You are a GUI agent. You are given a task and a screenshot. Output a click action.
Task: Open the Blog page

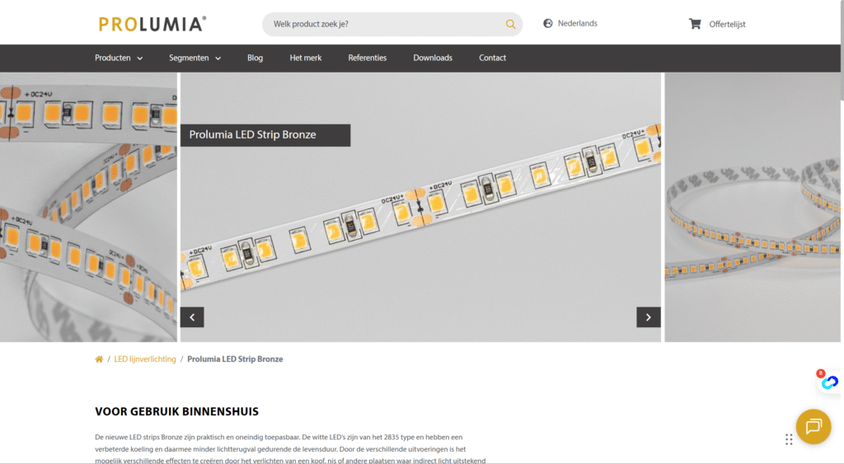(x=256, y=59)
